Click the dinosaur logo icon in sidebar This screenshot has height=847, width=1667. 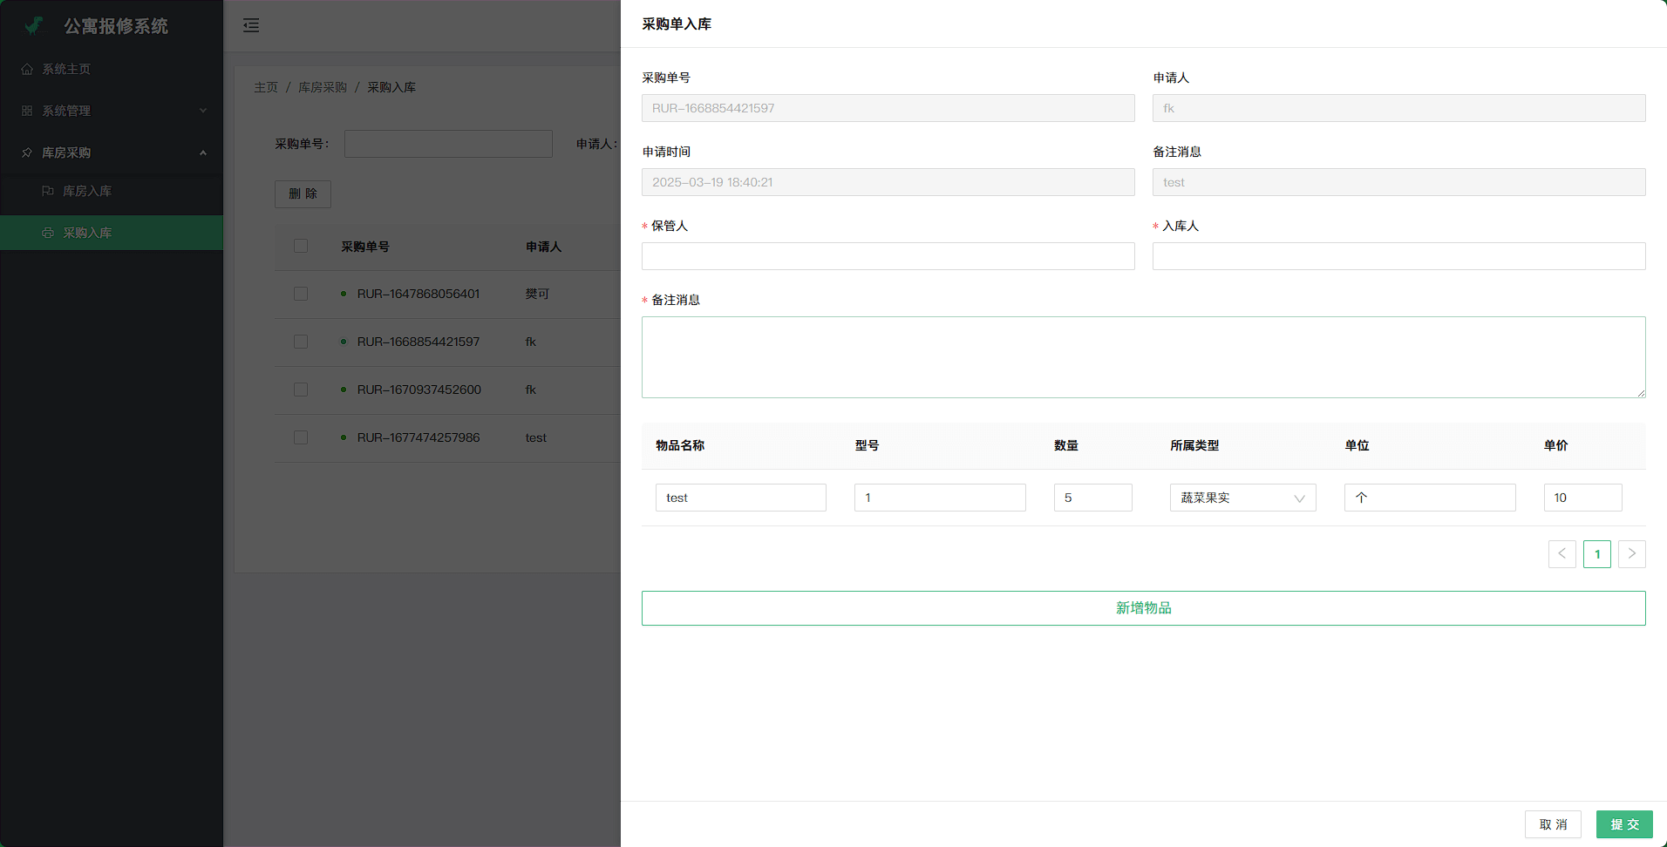click(x=34, y=25)
